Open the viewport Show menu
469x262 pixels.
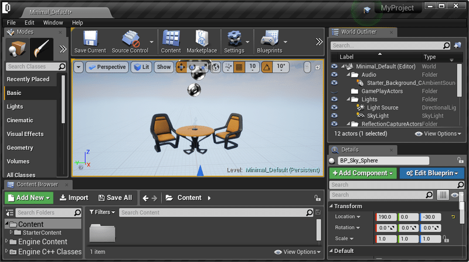164,67
